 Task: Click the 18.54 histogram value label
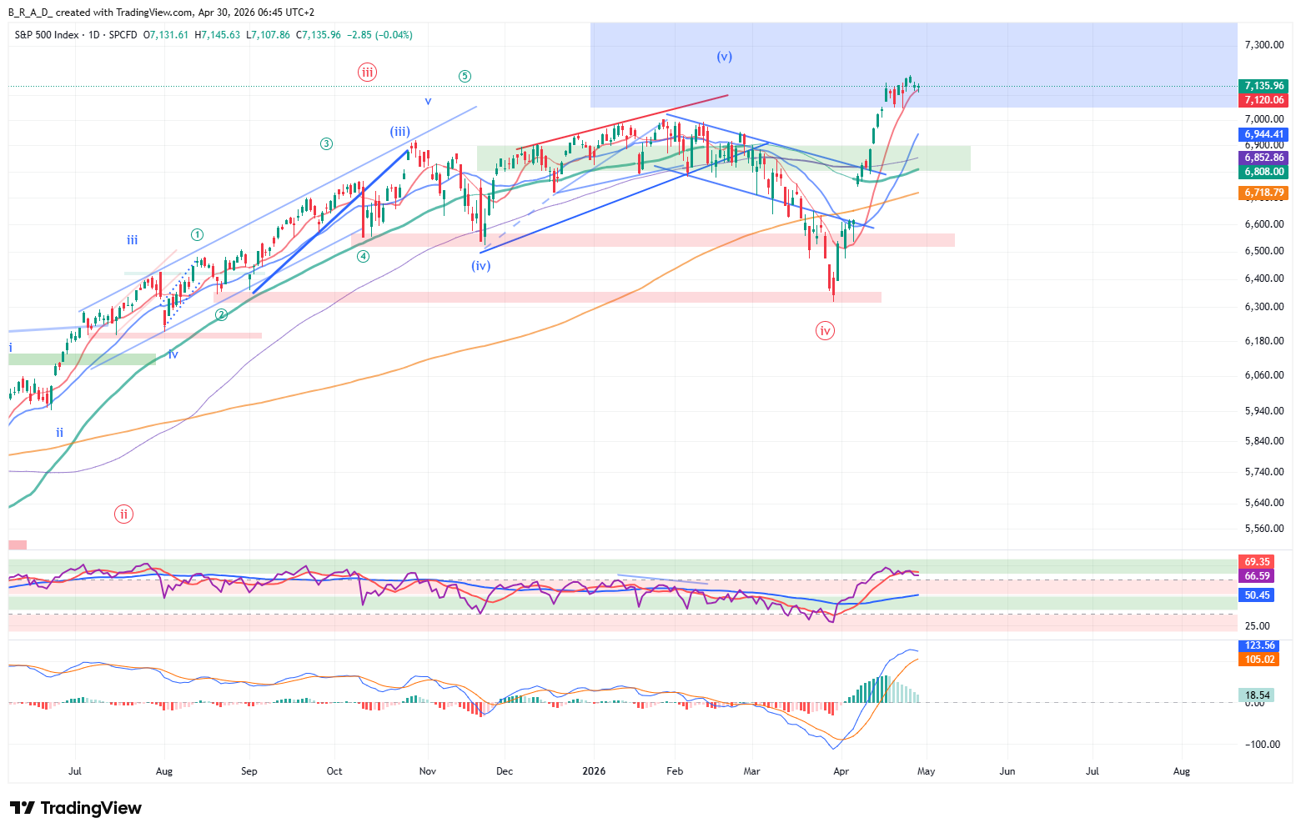(1258, 695)
